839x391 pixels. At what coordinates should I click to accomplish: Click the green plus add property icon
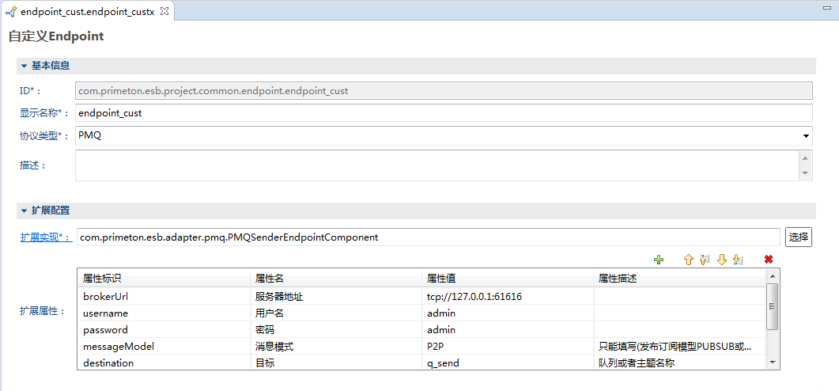pyautogui.click(x=659, y=260)
